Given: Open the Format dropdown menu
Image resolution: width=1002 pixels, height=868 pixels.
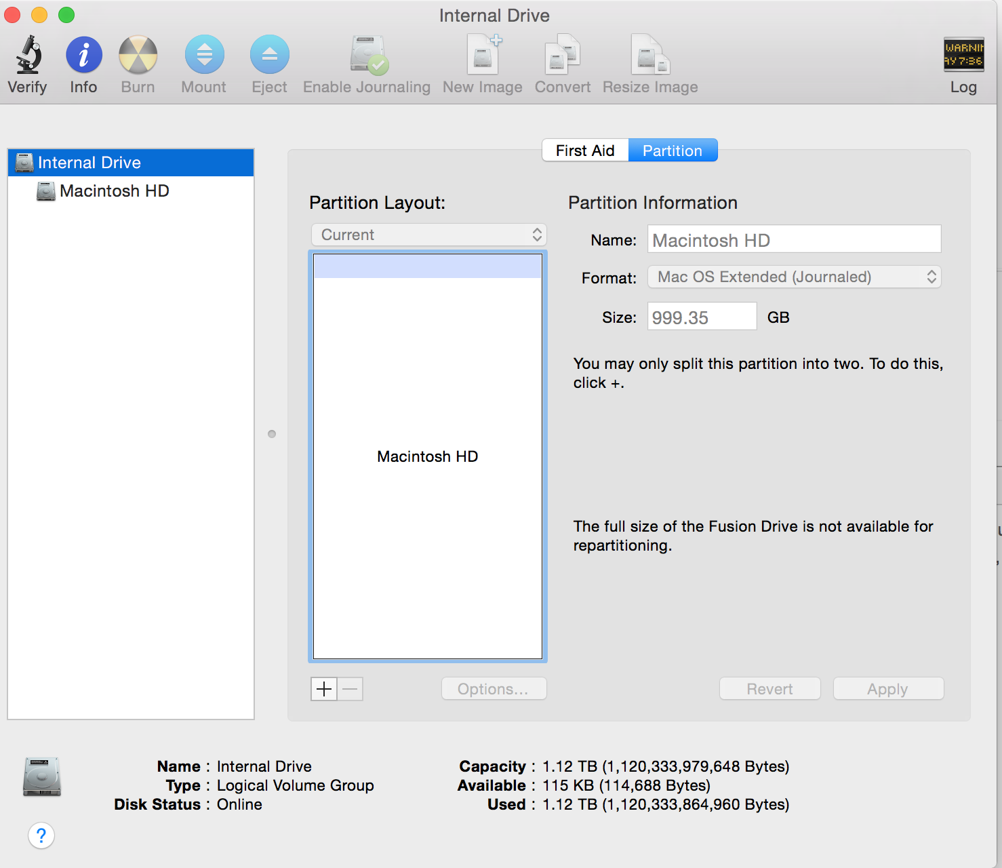Looking at the screenshot, I should pyautogui.click(x=794, y=277).
